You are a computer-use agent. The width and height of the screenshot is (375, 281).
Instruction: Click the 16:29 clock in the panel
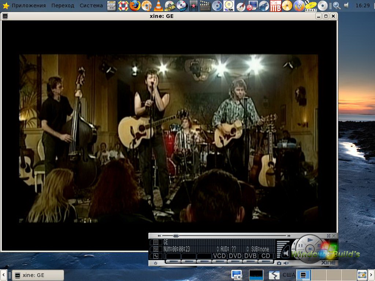(363, 5)
